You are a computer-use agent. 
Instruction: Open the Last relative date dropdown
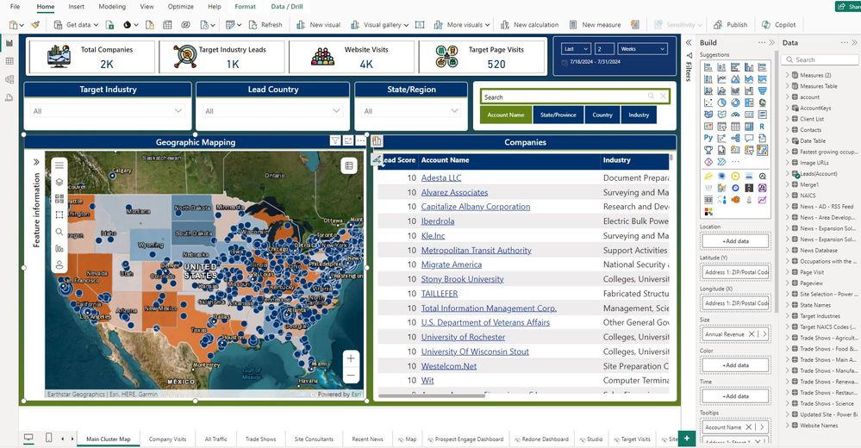(x=576, y=49)
